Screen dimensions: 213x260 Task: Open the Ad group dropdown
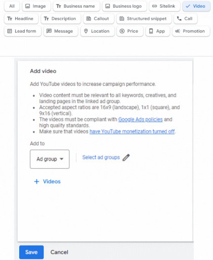pyautogui.click(x=50, y=159)
